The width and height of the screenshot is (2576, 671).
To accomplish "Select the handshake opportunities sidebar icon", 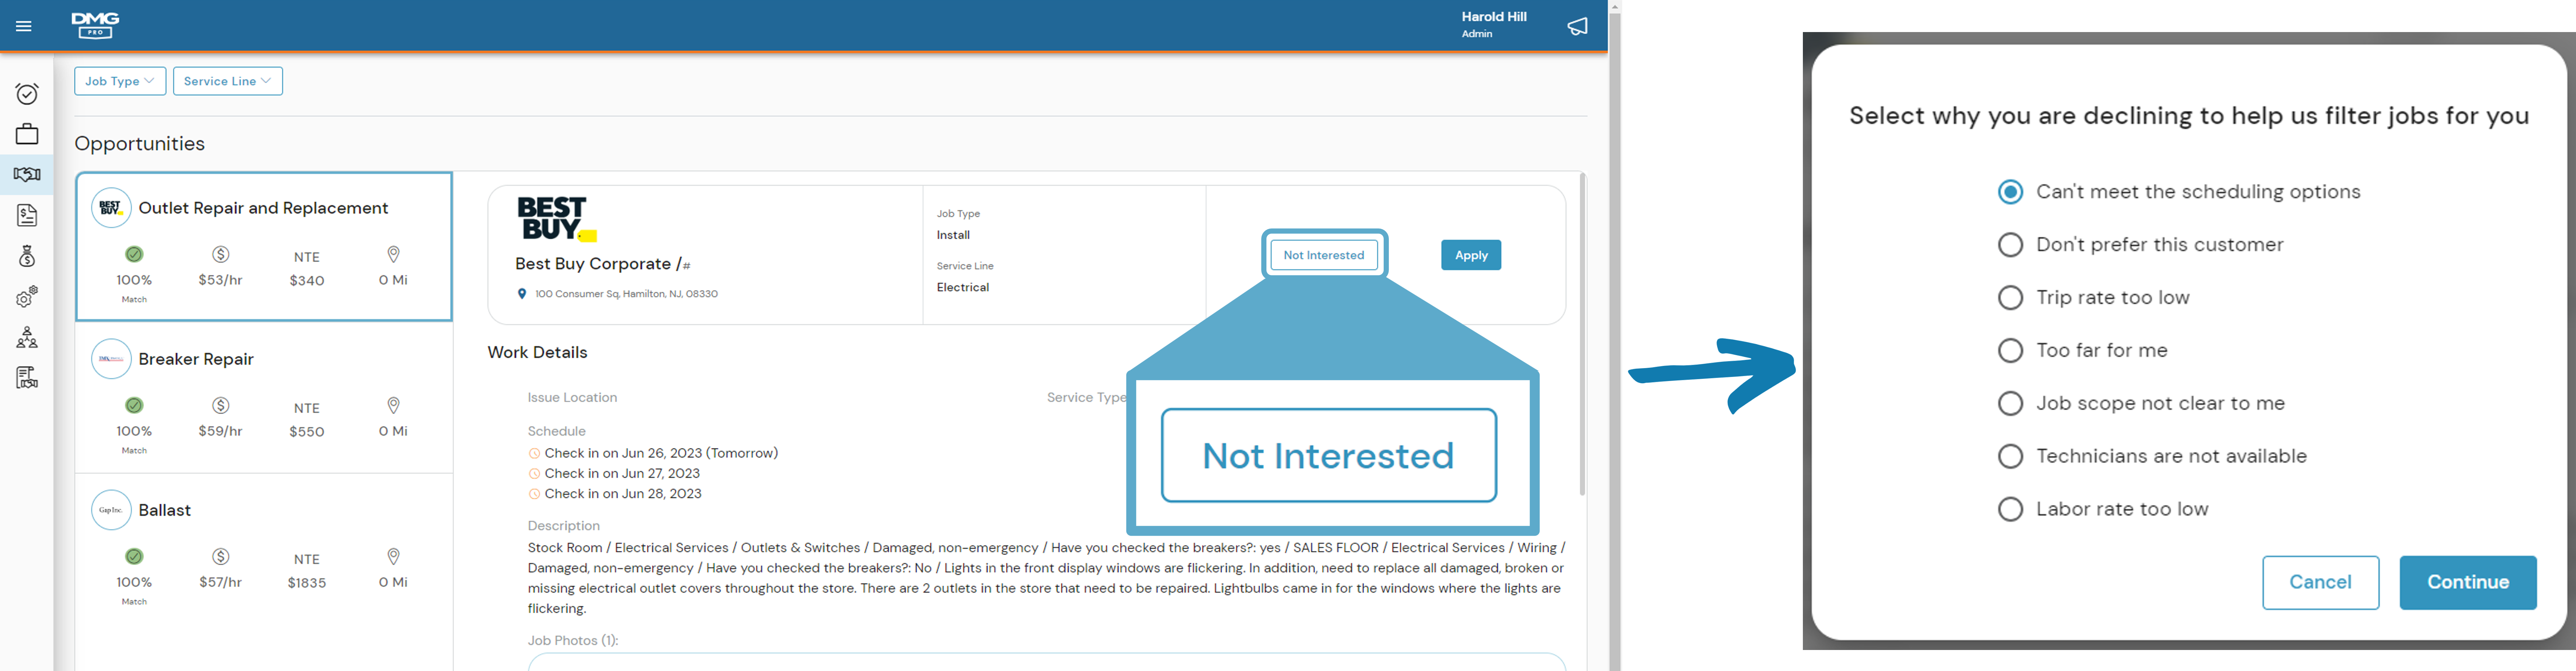I will 27,175.
